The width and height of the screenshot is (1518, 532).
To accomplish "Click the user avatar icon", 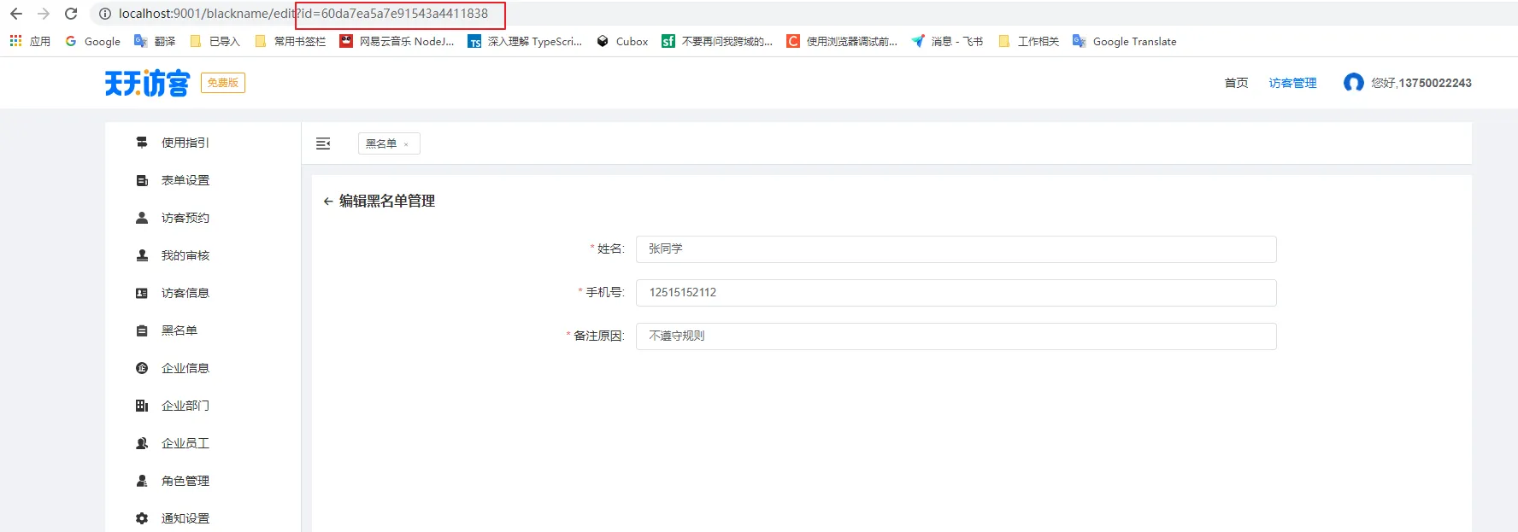I will tap(1354, 83).
